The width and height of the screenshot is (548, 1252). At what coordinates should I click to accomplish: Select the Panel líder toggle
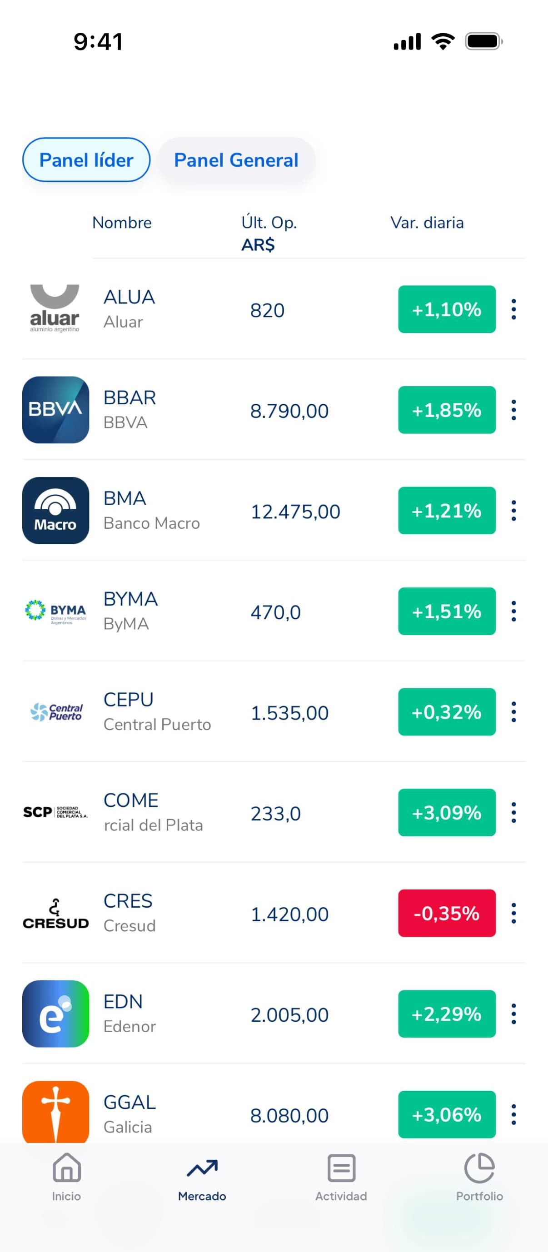tap(86, 160)
